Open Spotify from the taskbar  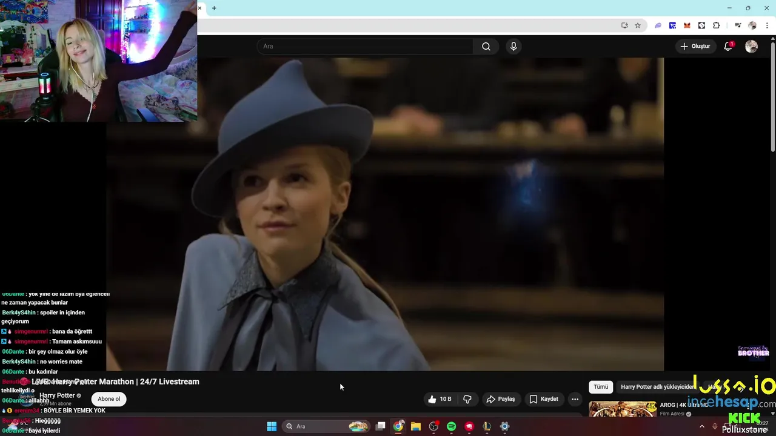[x=451, y=426]
